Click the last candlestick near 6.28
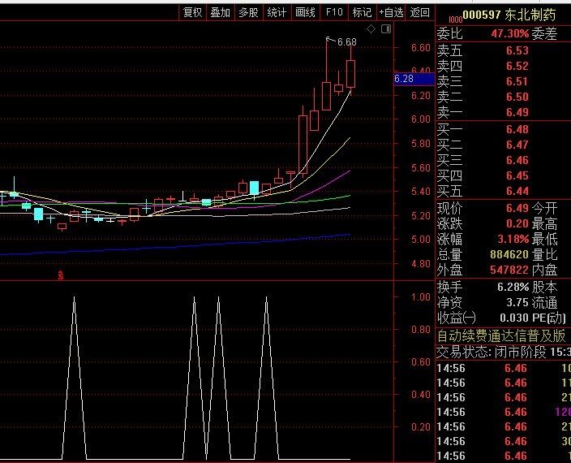This screenshot has width=571, height=463. coord(350,73)
